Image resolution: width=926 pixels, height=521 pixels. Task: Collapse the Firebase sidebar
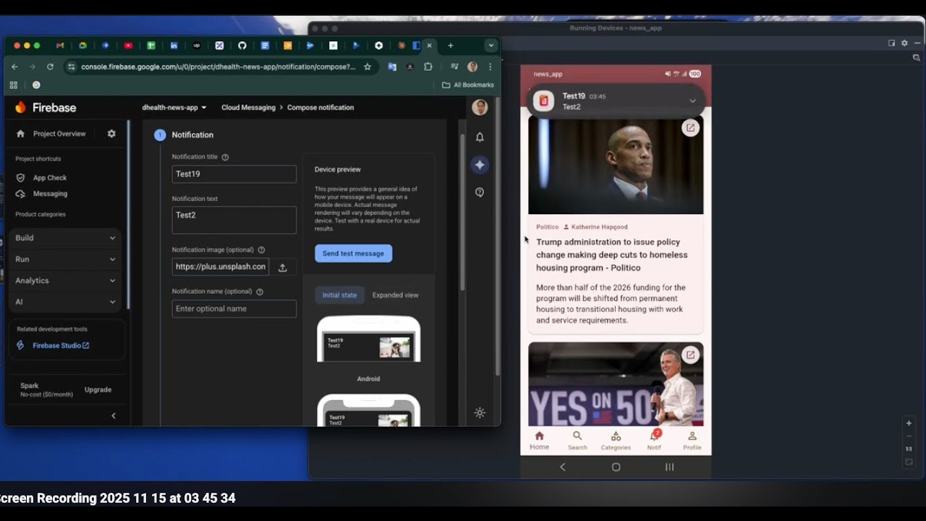114,415
